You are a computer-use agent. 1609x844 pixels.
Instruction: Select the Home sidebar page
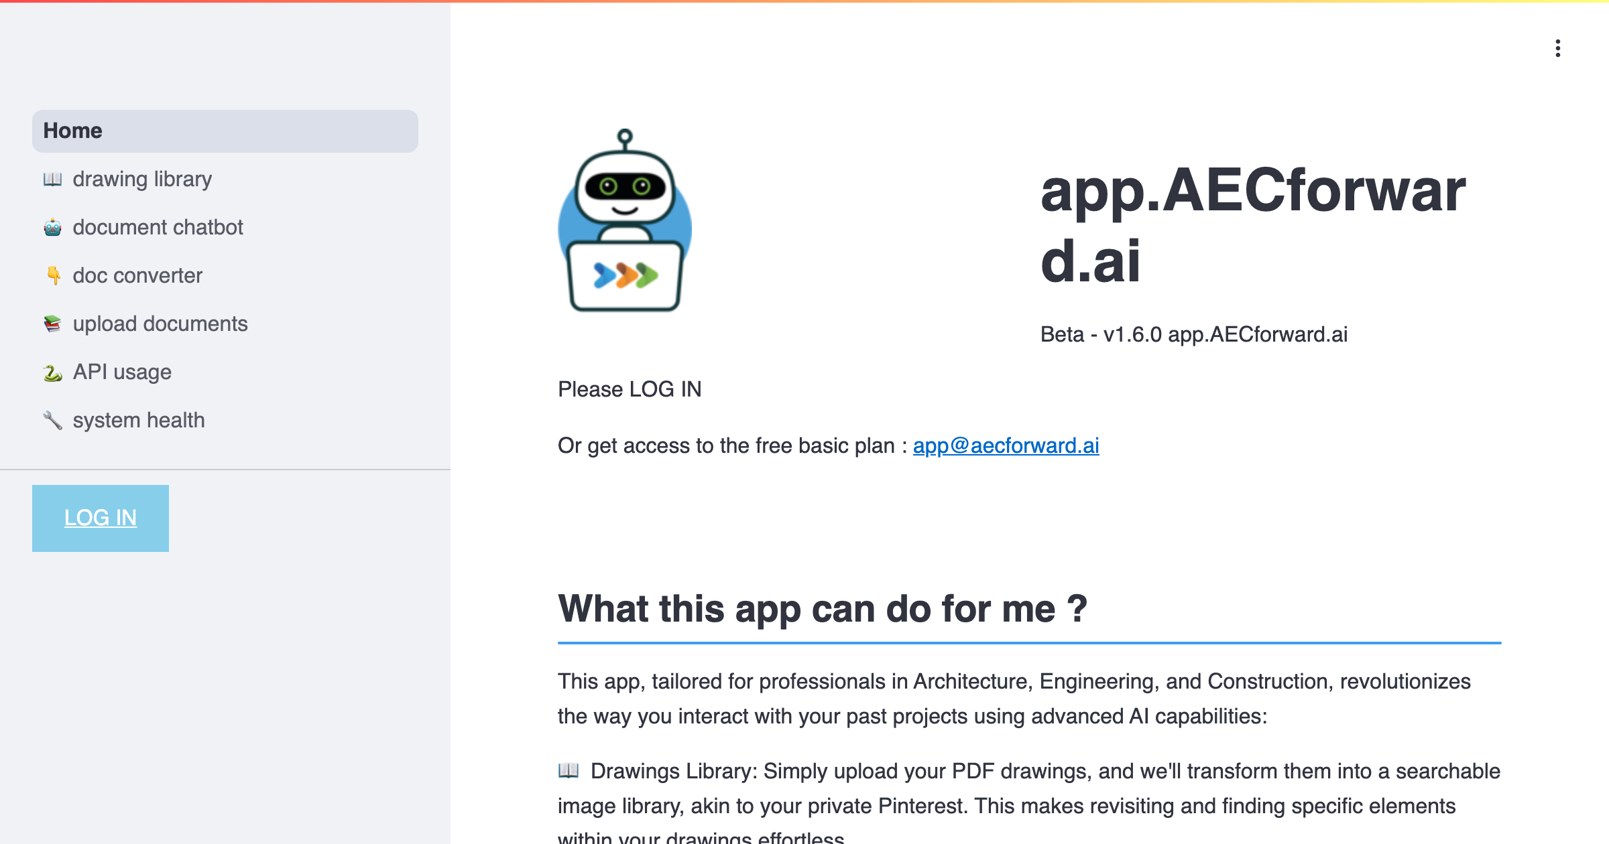(x=225, y=131)
